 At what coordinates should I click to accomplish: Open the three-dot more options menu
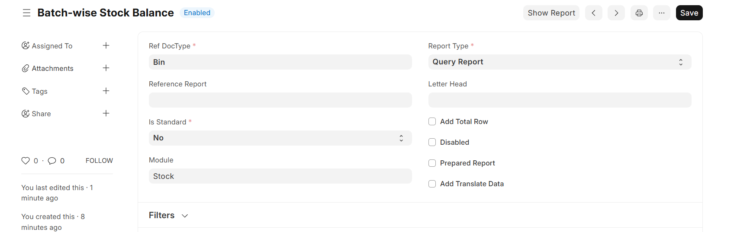(661, 13)
